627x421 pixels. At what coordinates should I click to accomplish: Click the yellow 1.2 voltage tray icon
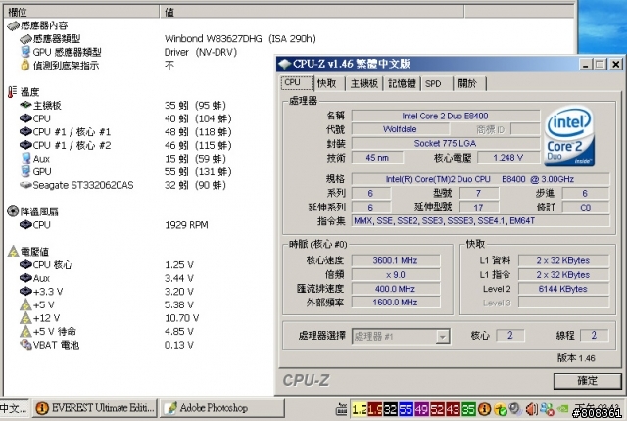pos(359,409)
